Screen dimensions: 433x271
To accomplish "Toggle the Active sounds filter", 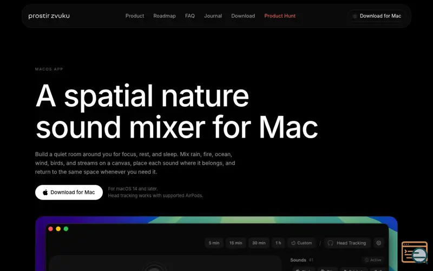I will pyautogui.click(x=373, y=260).
